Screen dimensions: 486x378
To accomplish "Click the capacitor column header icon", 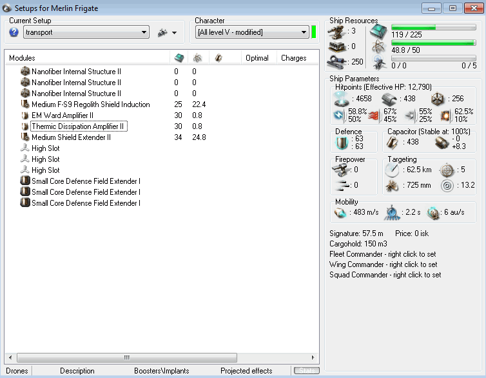I will tap(219, 57).
